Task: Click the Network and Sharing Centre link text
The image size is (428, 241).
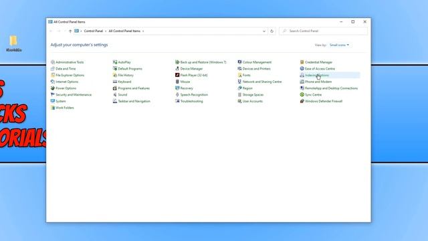Action: [x=262, y=82]
